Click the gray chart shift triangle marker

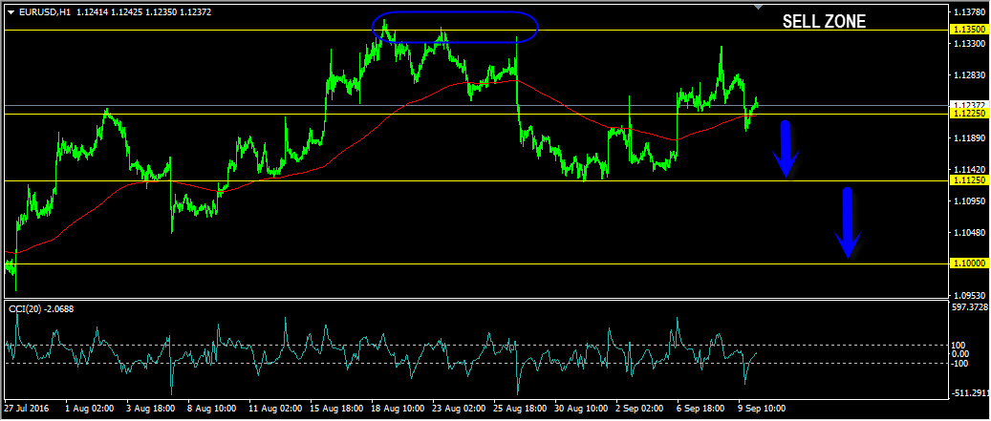(759, 7)
